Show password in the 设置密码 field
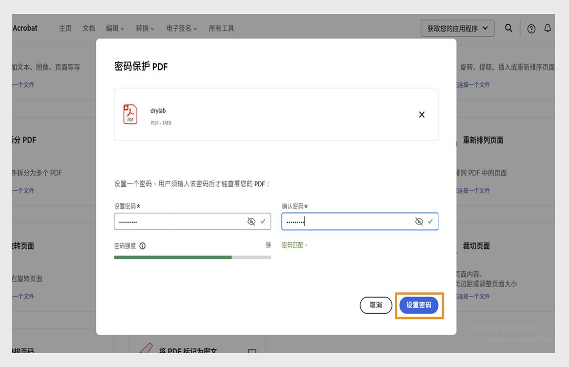The height and width of the screenshot is (367, 569). [251, 221]
